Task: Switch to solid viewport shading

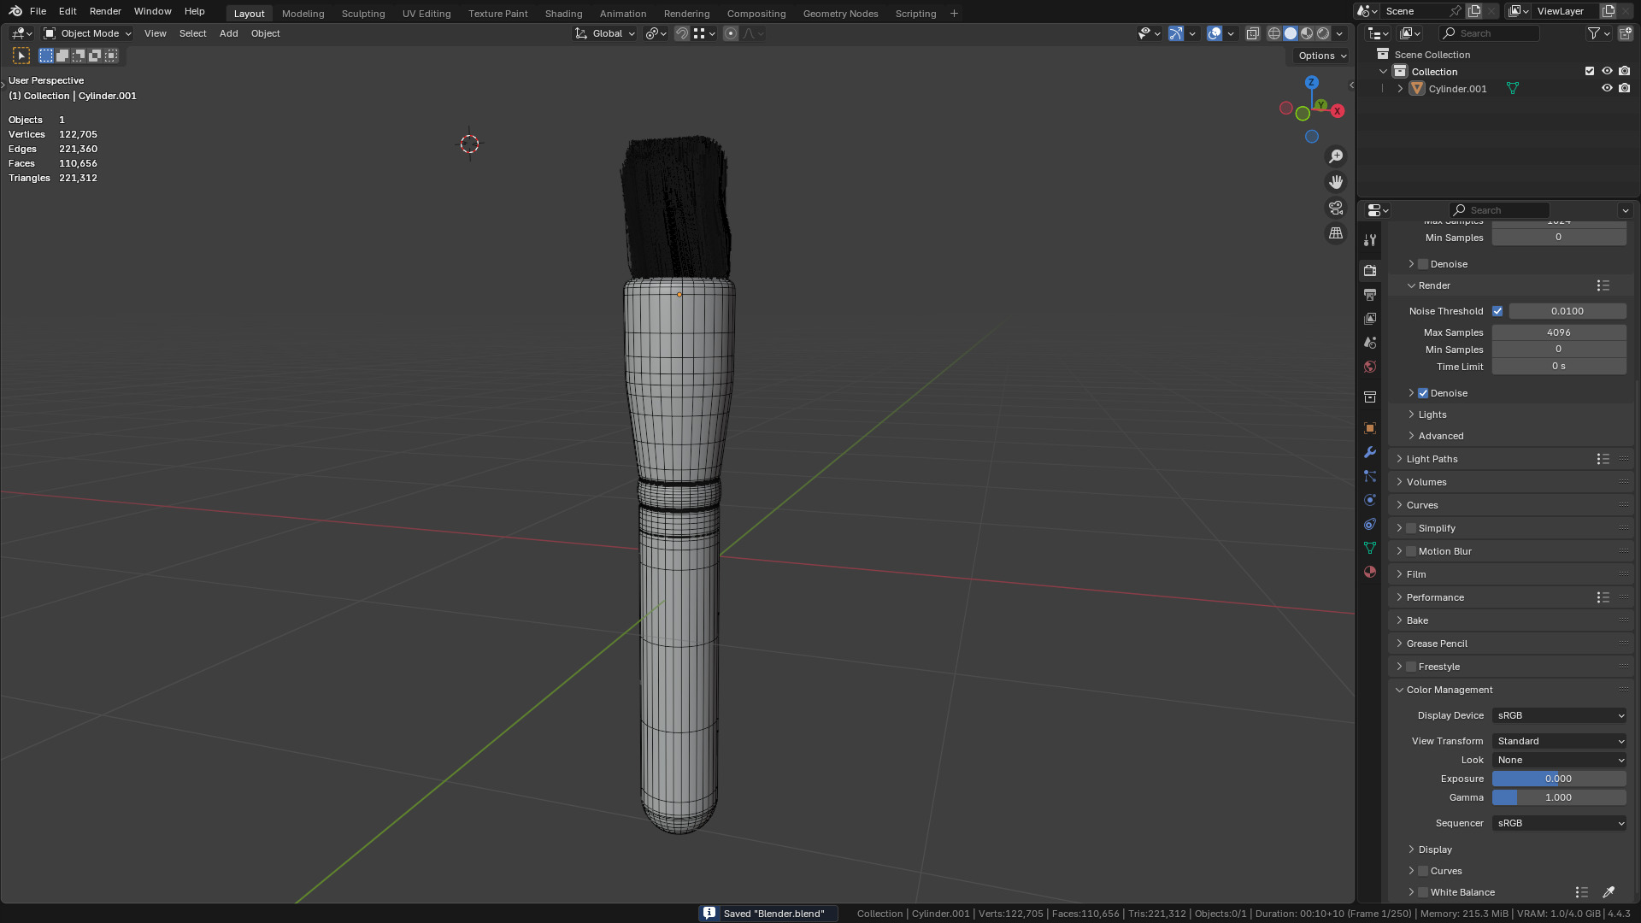Action: click(1291, 33)
